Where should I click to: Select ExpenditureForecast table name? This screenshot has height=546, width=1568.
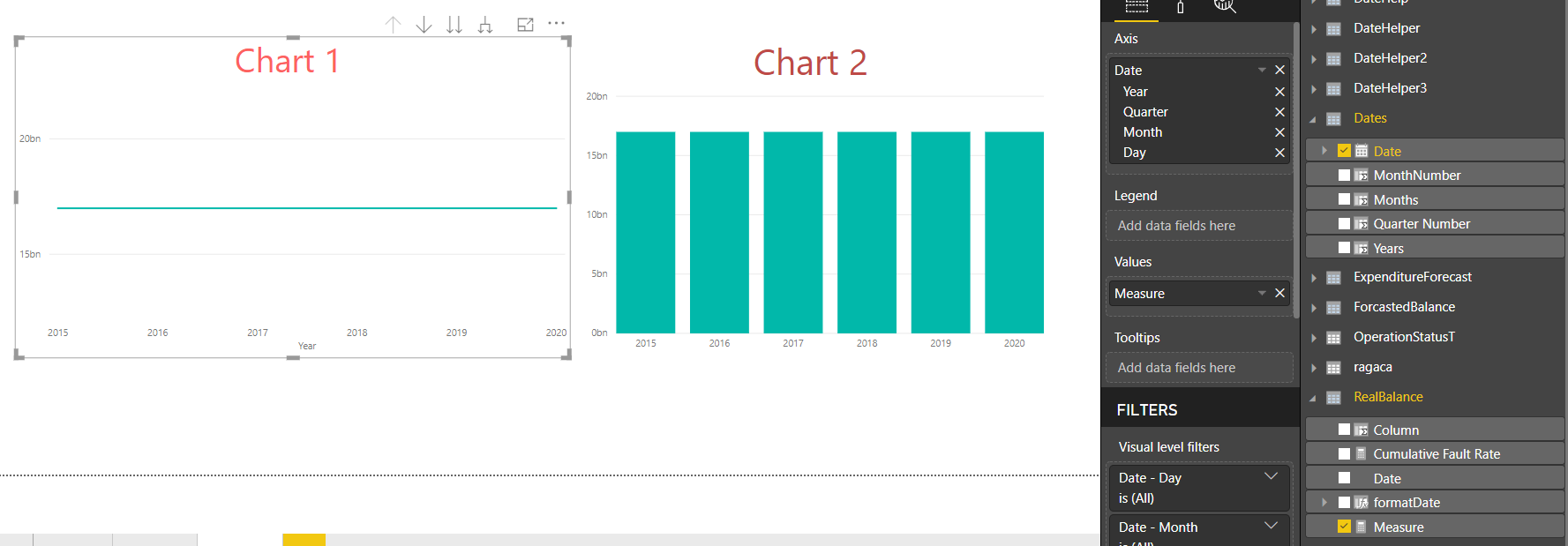click(x=1413, y=277)
